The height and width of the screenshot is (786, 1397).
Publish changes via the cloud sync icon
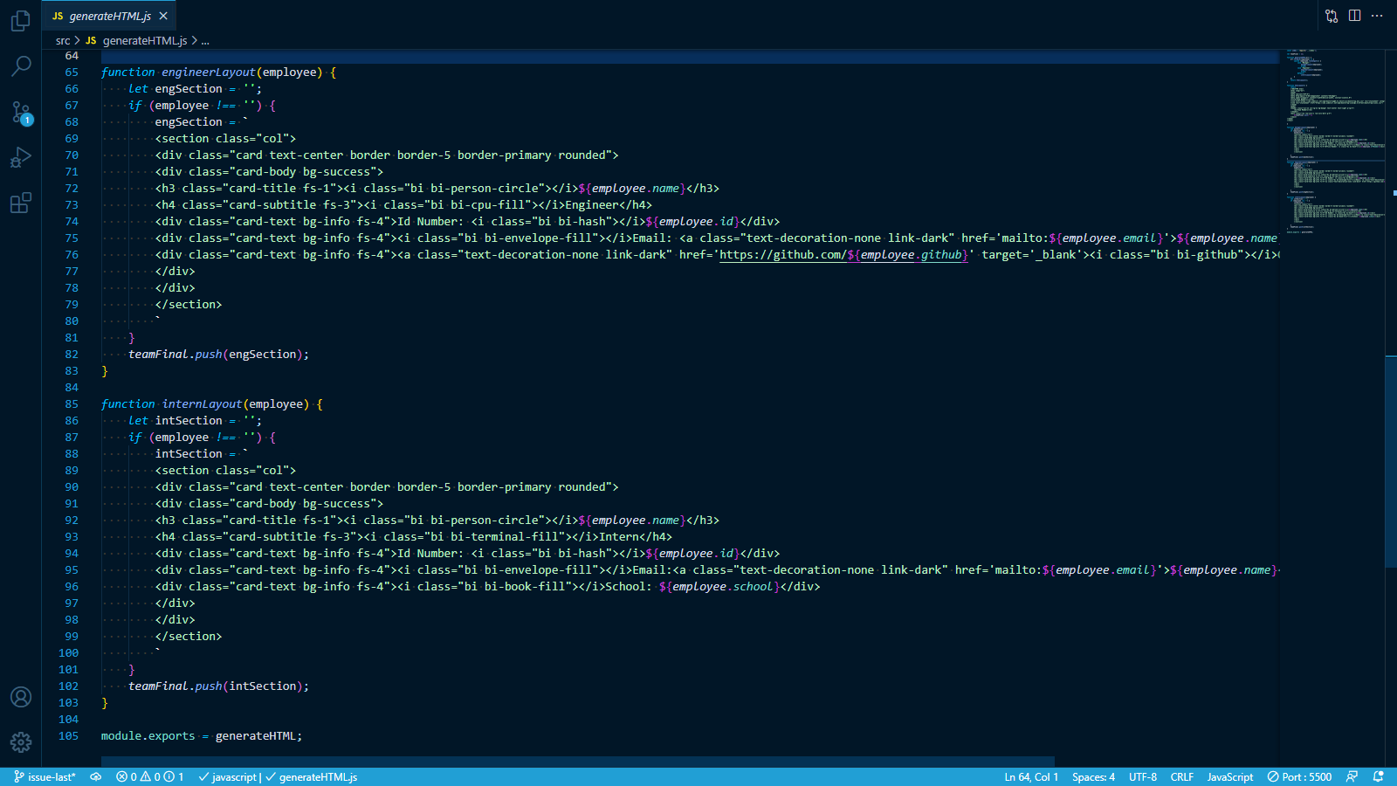pyautogui.click(x=96, y=776)
